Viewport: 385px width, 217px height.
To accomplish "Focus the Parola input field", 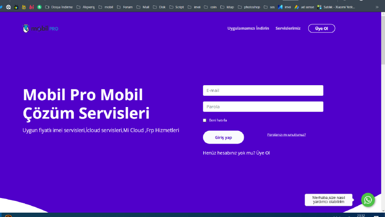I will 263,107.
